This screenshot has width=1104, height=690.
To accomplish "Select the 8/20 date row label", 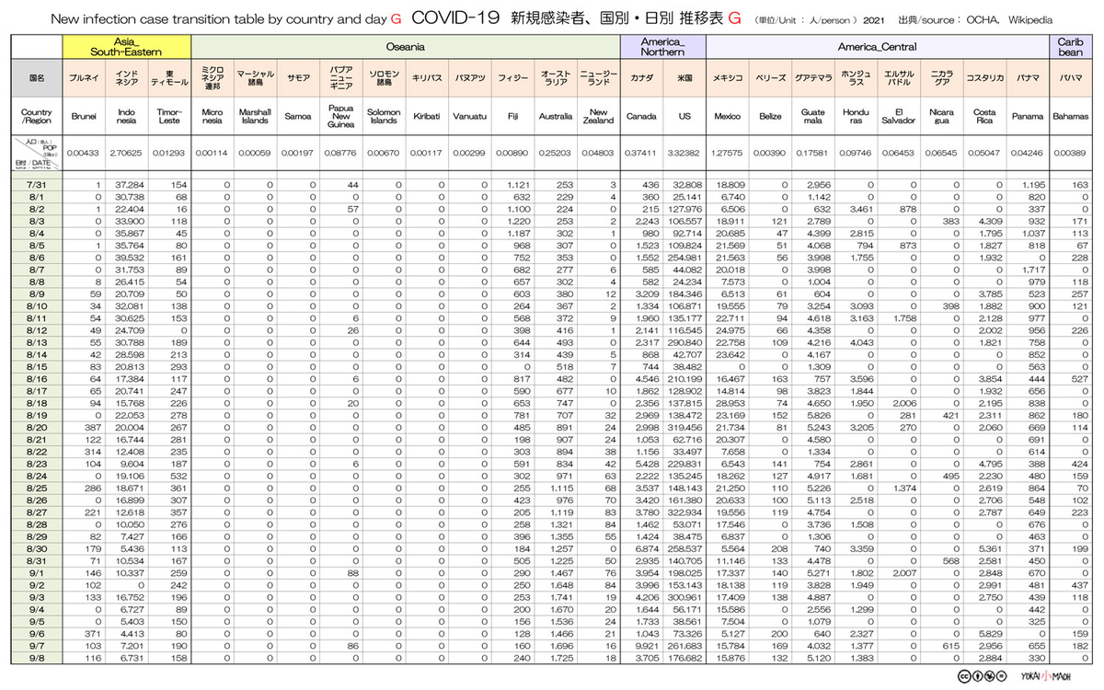I will (37, 427).
